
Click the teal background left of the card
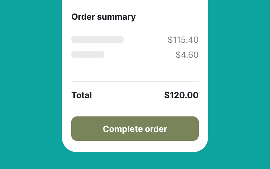[31, 84]
